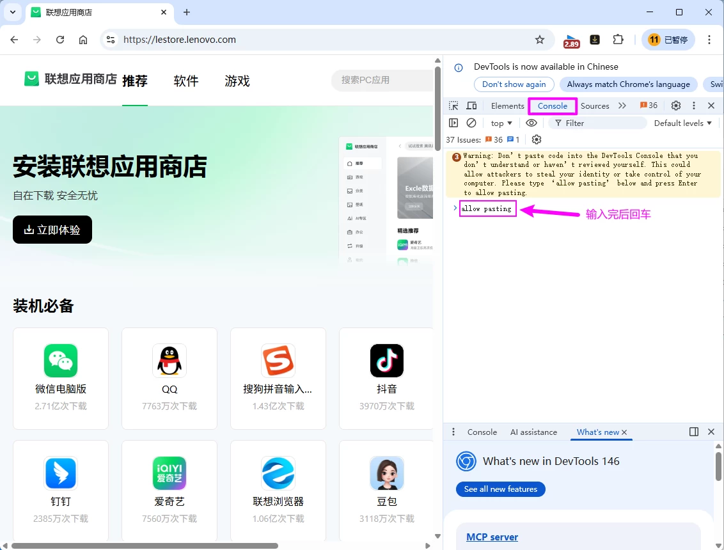
Task: Open the site information icon in the address bar
Action: (x=111, y=40)
